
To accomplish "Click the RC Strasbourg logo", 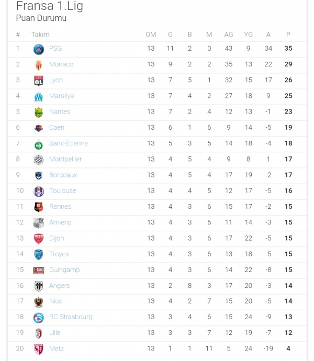I will click(39, 317).
